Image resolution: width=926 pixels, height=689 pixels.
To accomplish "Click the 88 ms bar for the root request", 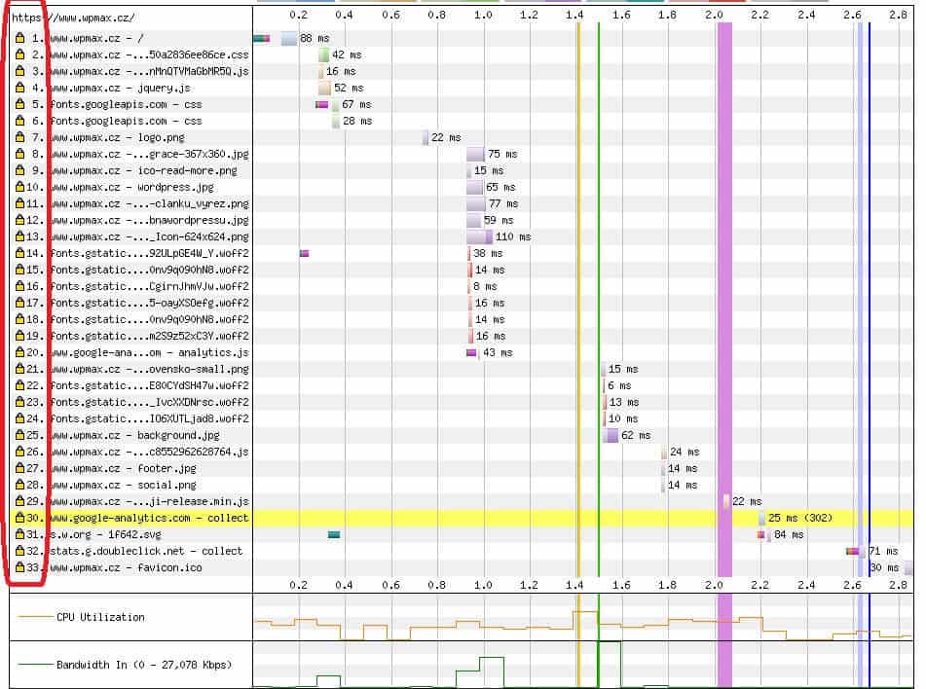I will pyautogui.click(x=288, y=38).
